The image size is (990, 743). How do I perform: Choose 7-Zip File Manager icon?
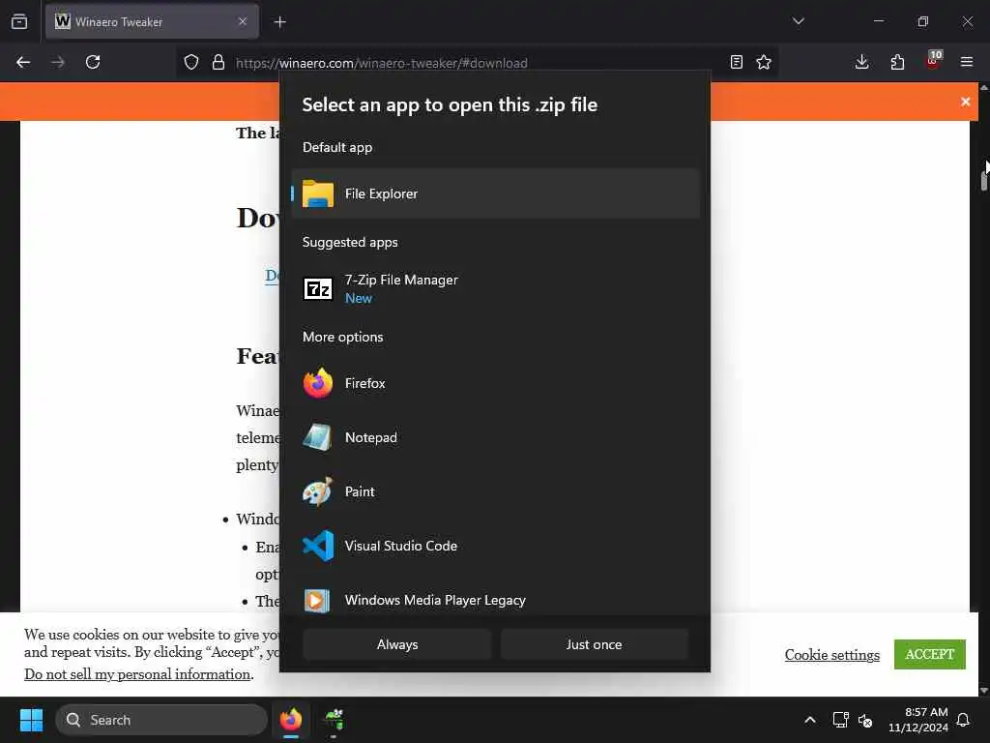pos(317,288)
